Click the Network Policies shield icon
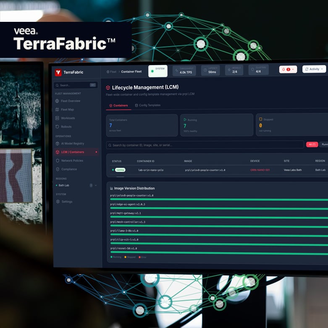 coord(57,160)
